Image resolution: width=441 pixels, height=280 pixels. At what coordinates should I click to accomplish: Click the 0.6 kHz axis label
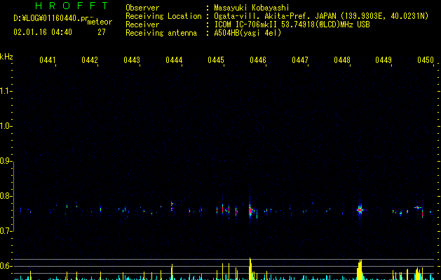click(x=6, y=266)
